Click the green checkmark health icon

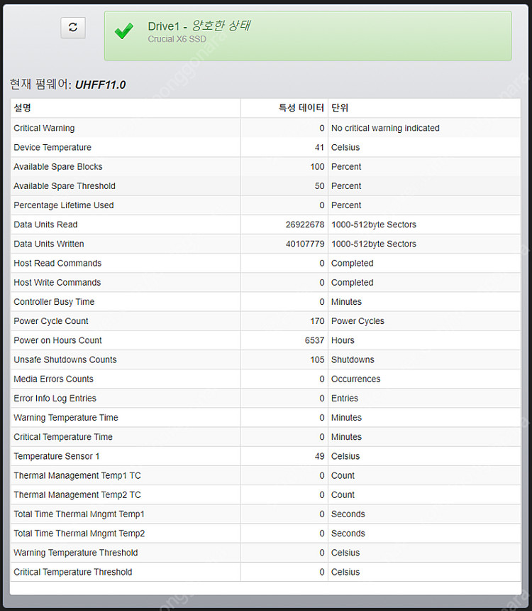pos(123,31)
